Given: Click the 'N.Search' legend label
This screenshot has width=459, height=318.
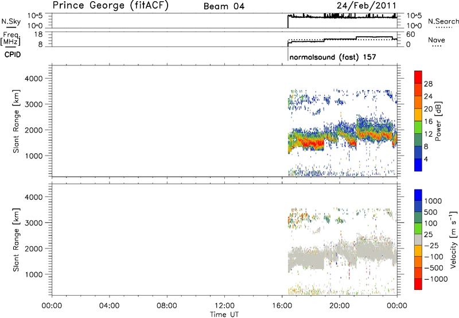Looking at the screenshot, I should (444, 21).
